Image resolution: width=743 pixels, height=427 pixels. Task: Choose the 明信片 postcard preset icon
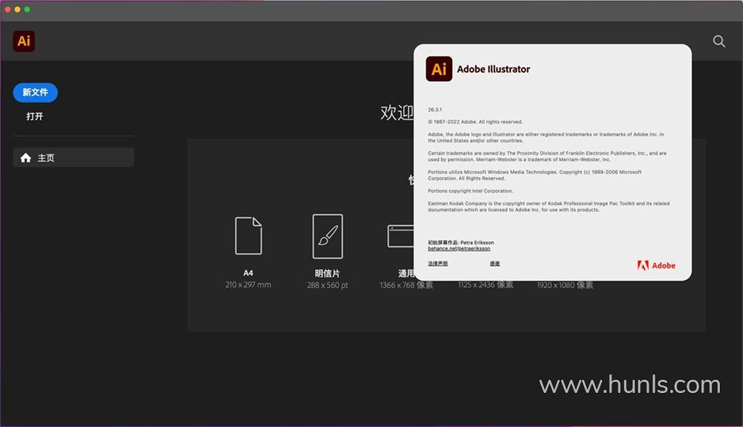point(327,236)
